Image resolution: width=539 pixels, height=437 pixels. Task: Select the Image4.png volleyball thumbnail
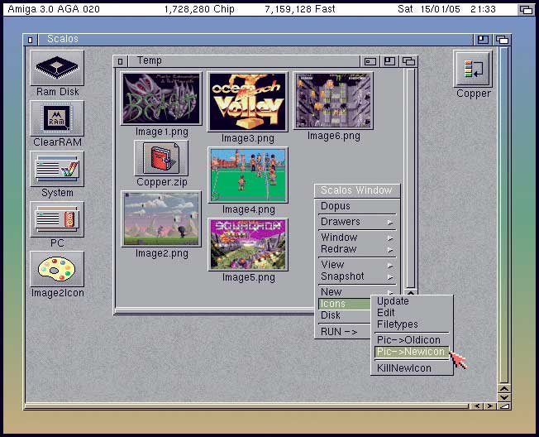pos(248,175)
